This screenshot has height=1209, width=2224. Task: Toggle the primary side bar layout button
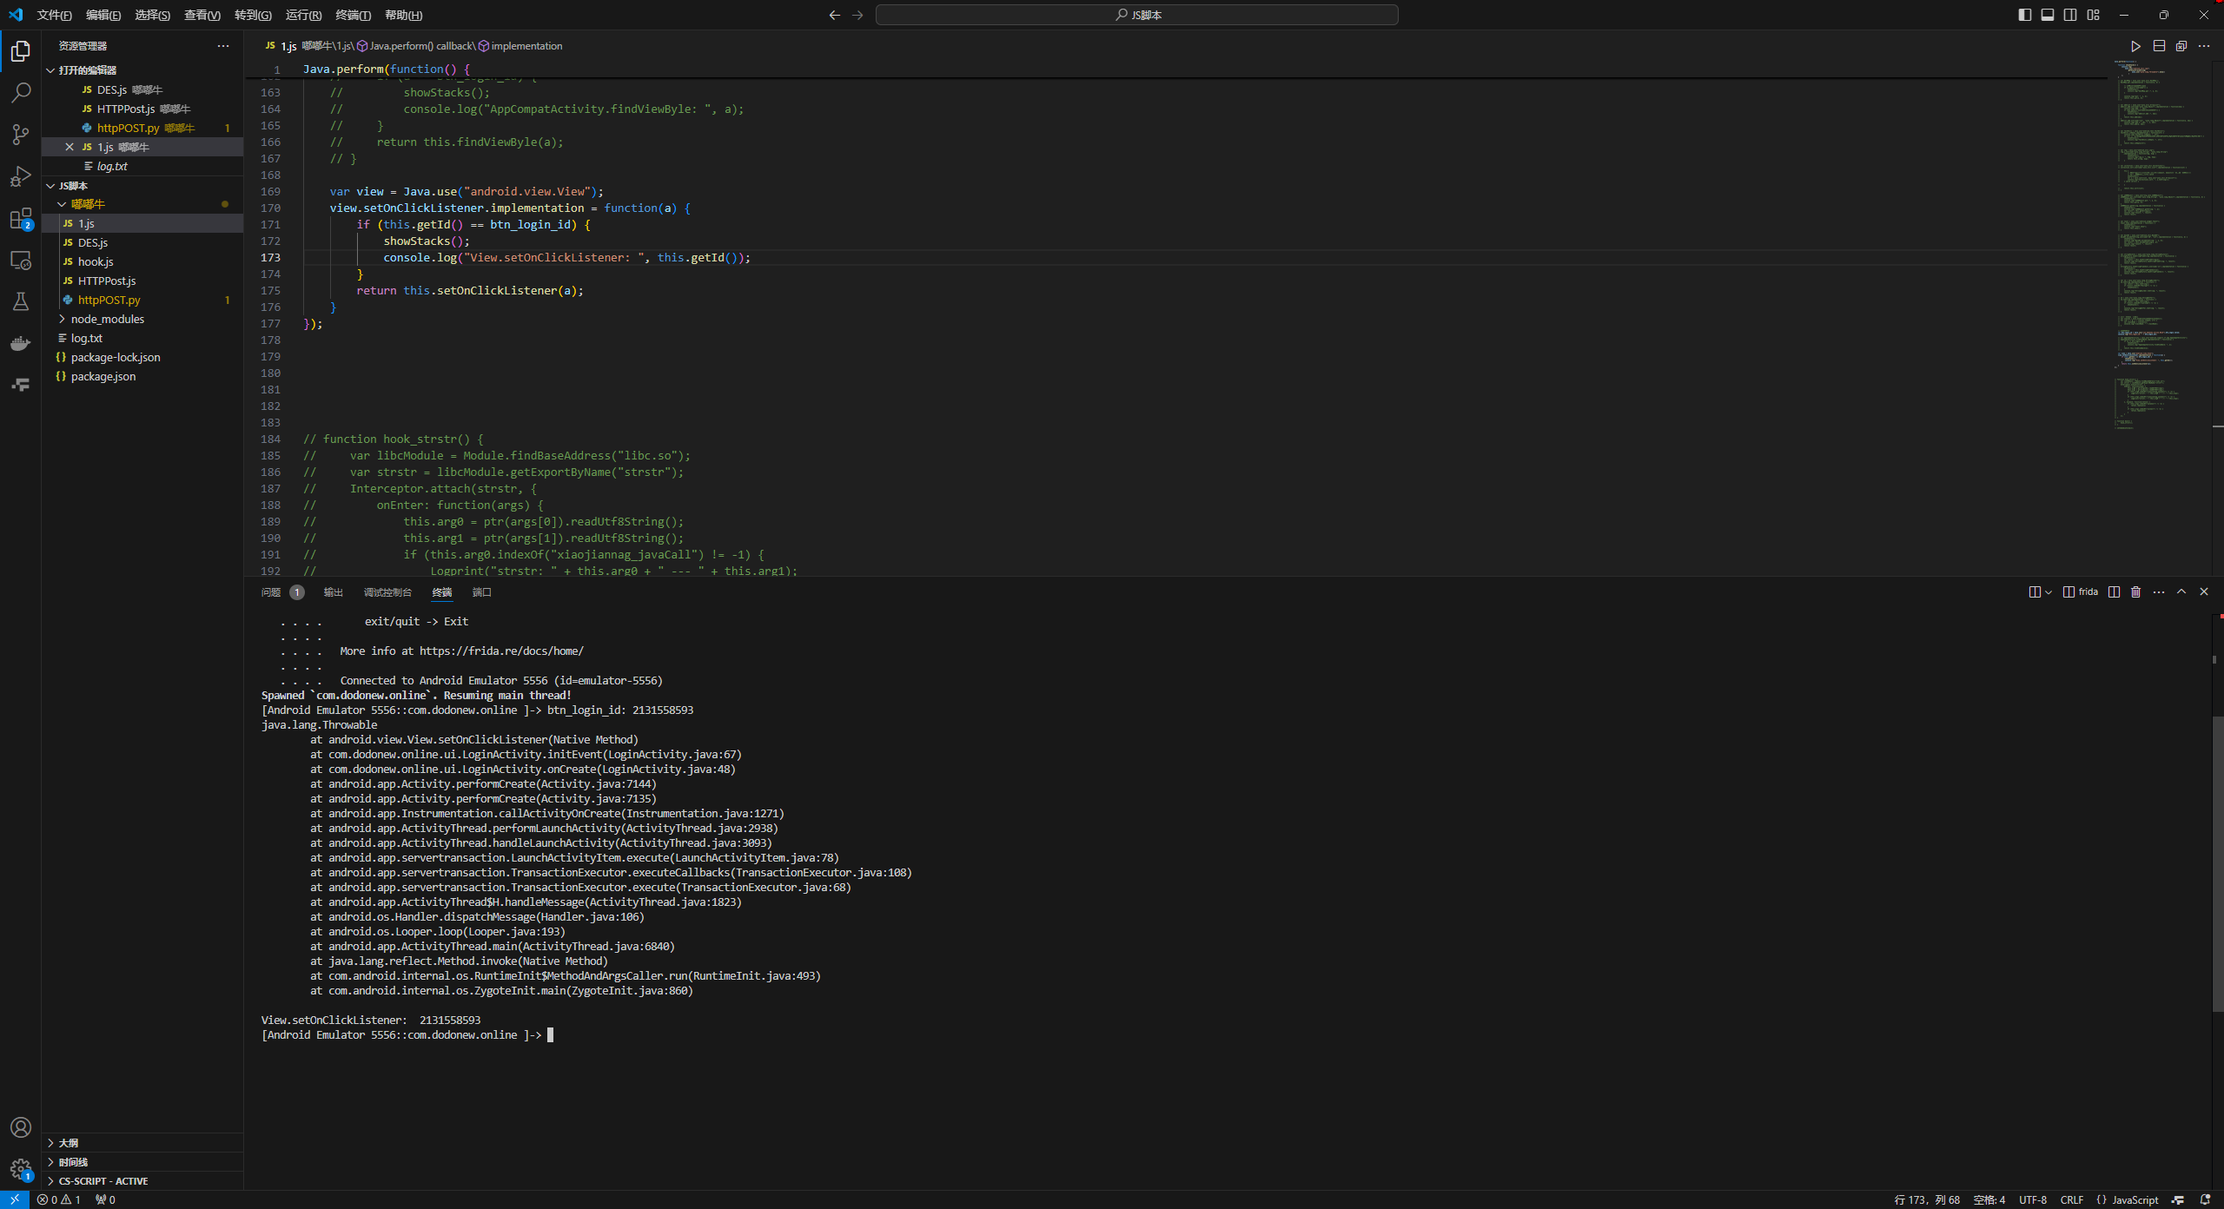pyautogui.click(x=2025, y=15)
